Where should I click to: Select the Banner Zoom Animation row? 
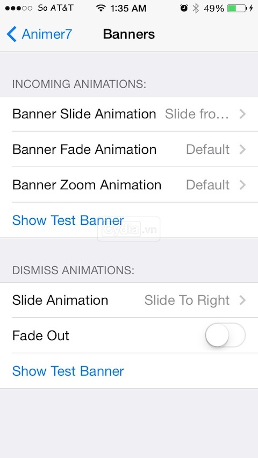[129, 185]
